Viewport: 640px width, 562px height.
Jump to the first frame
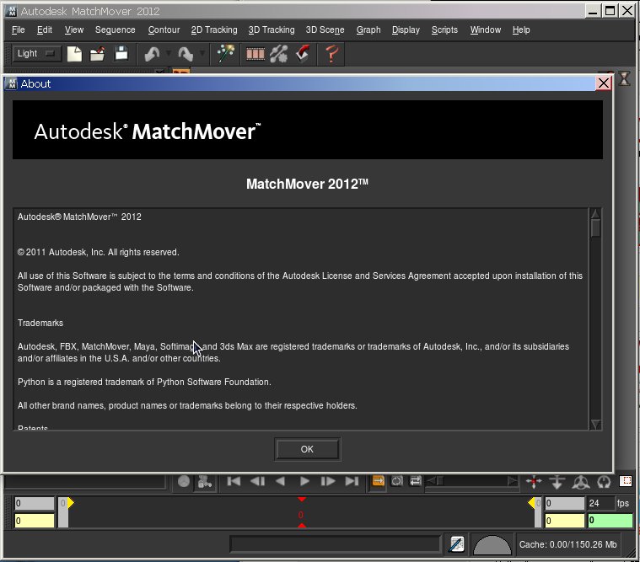tap(234, 482)
